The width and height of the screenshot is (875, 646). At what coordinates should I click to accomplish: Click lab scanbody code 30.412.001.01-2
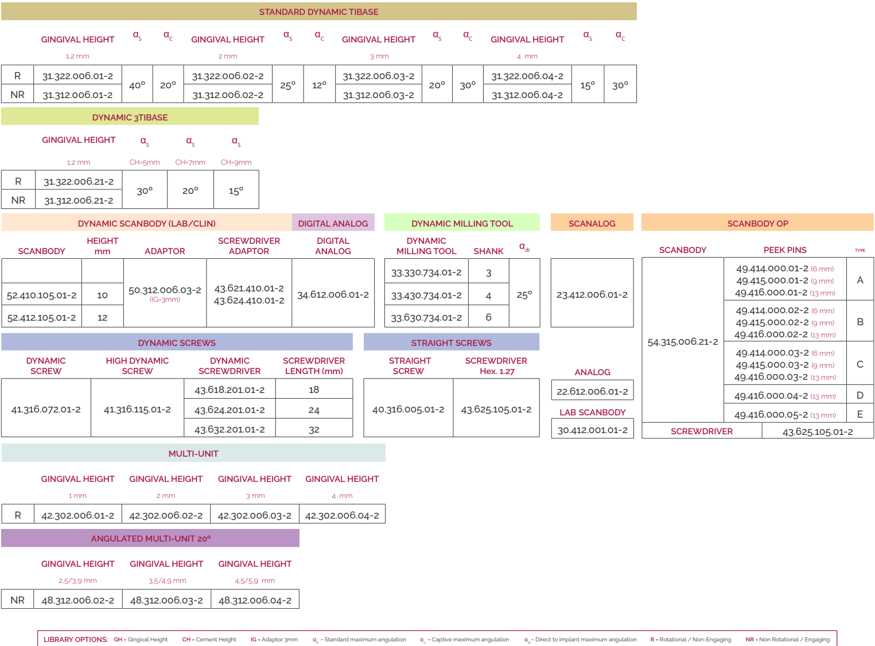(x=592, y=430)
